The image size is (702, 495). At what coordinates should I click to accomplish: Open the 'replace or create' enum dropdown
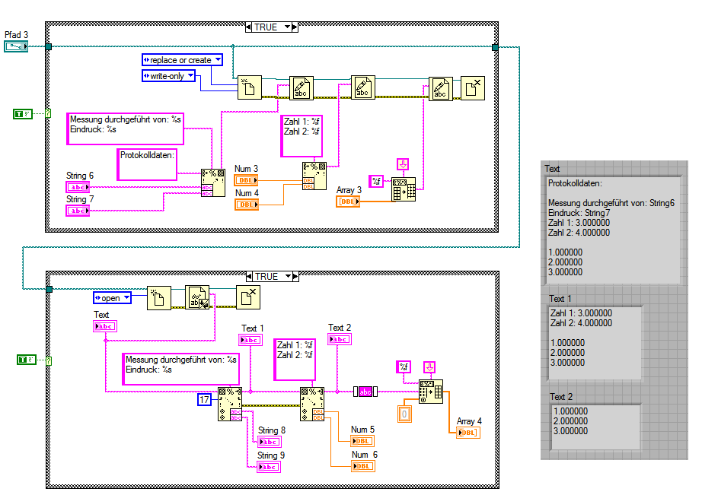point(182,60)
